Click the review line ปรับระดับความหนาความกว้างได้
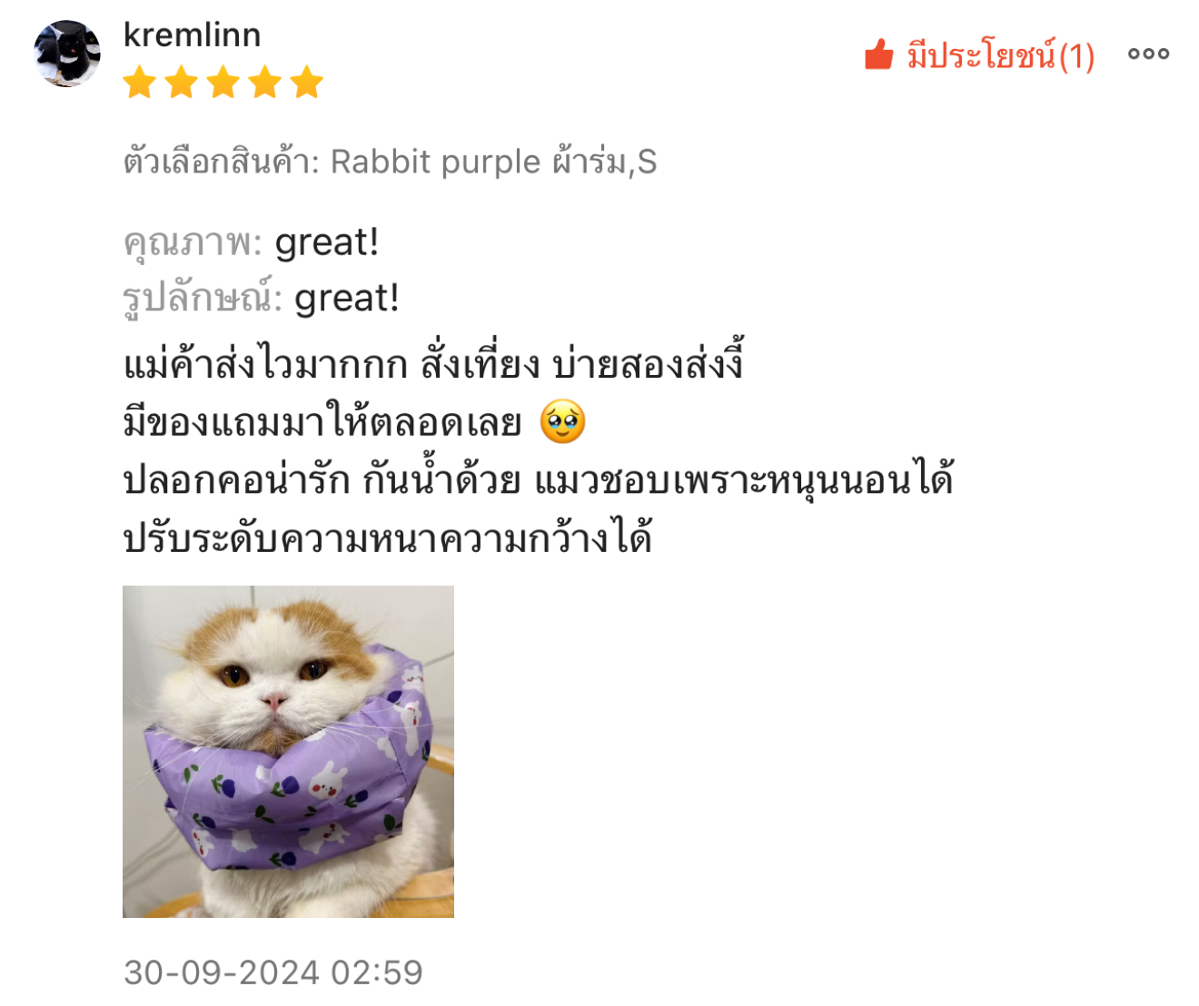This screenshot has width=1199, height=1006. pos(388,538)
